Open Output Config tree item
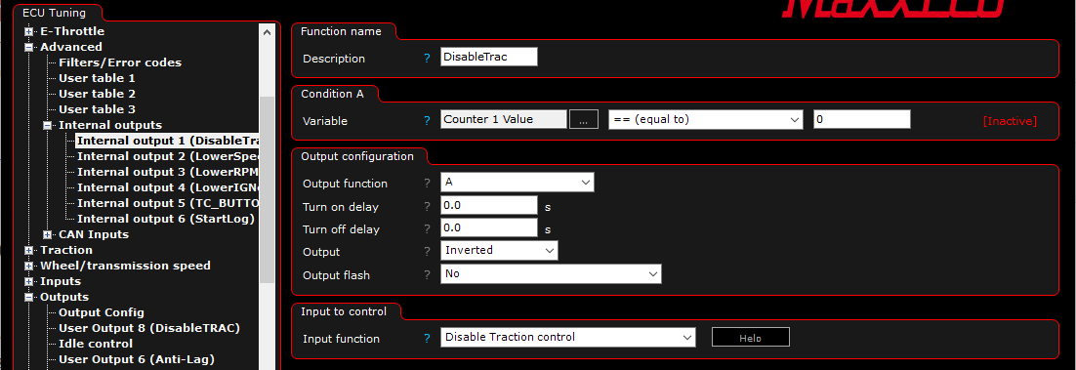1076x370 pixels. tap(102, 313)
